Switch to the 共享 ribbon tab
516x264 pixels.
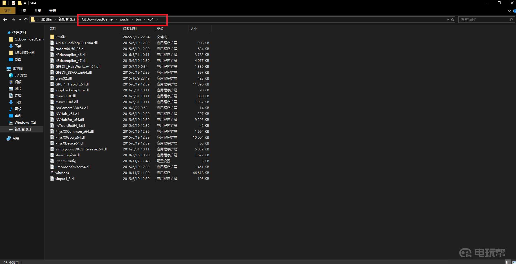[x=38, y=11]
